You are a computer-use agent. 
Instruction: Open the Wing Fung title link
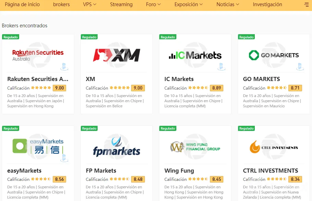click(179, 171)
